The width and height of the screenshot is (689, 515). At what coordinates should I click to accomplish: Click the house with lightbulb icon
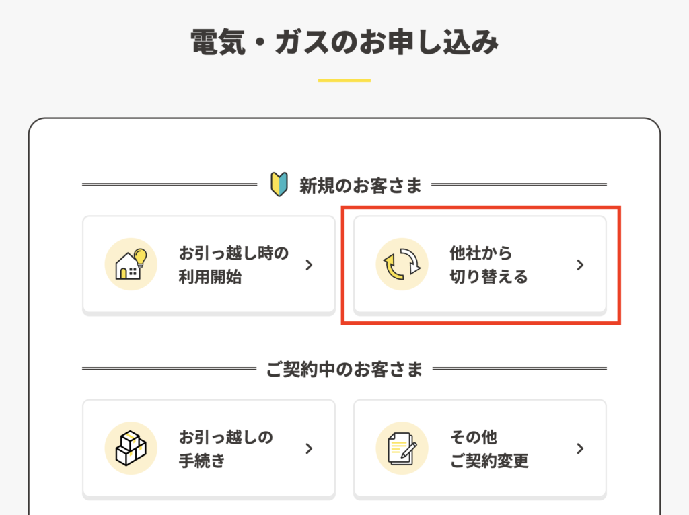[x=131, y=264]
